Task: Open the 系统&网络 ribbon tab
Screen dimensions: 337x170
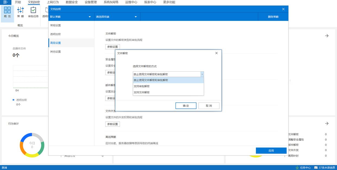Action: click(x=111, y=2)
